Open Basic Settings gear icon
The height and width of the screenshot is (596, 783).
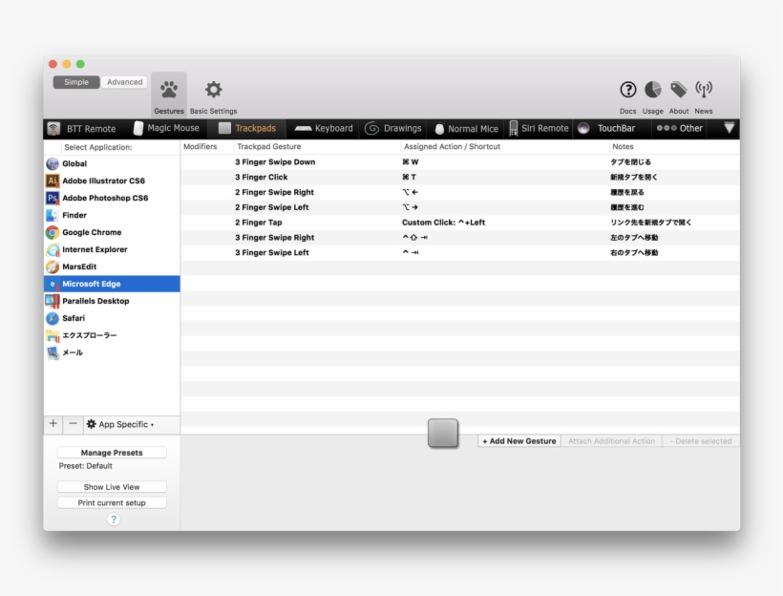(x=214, y=90)
